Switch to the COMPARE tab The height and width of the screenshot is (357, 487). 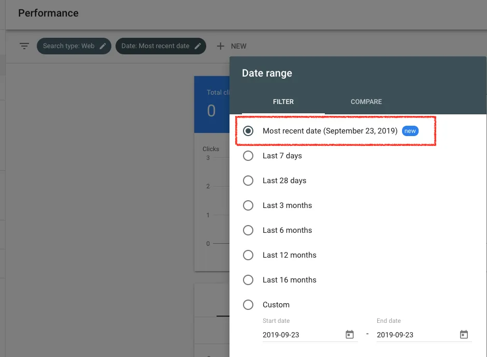pyautogui.click(x=366, y=102)
